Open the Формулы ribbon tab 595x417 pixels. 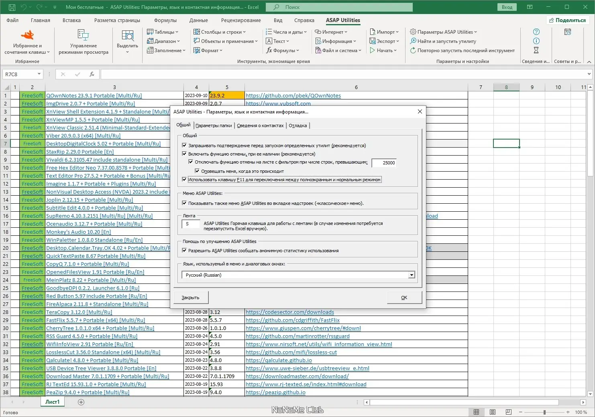coord(165,20)
